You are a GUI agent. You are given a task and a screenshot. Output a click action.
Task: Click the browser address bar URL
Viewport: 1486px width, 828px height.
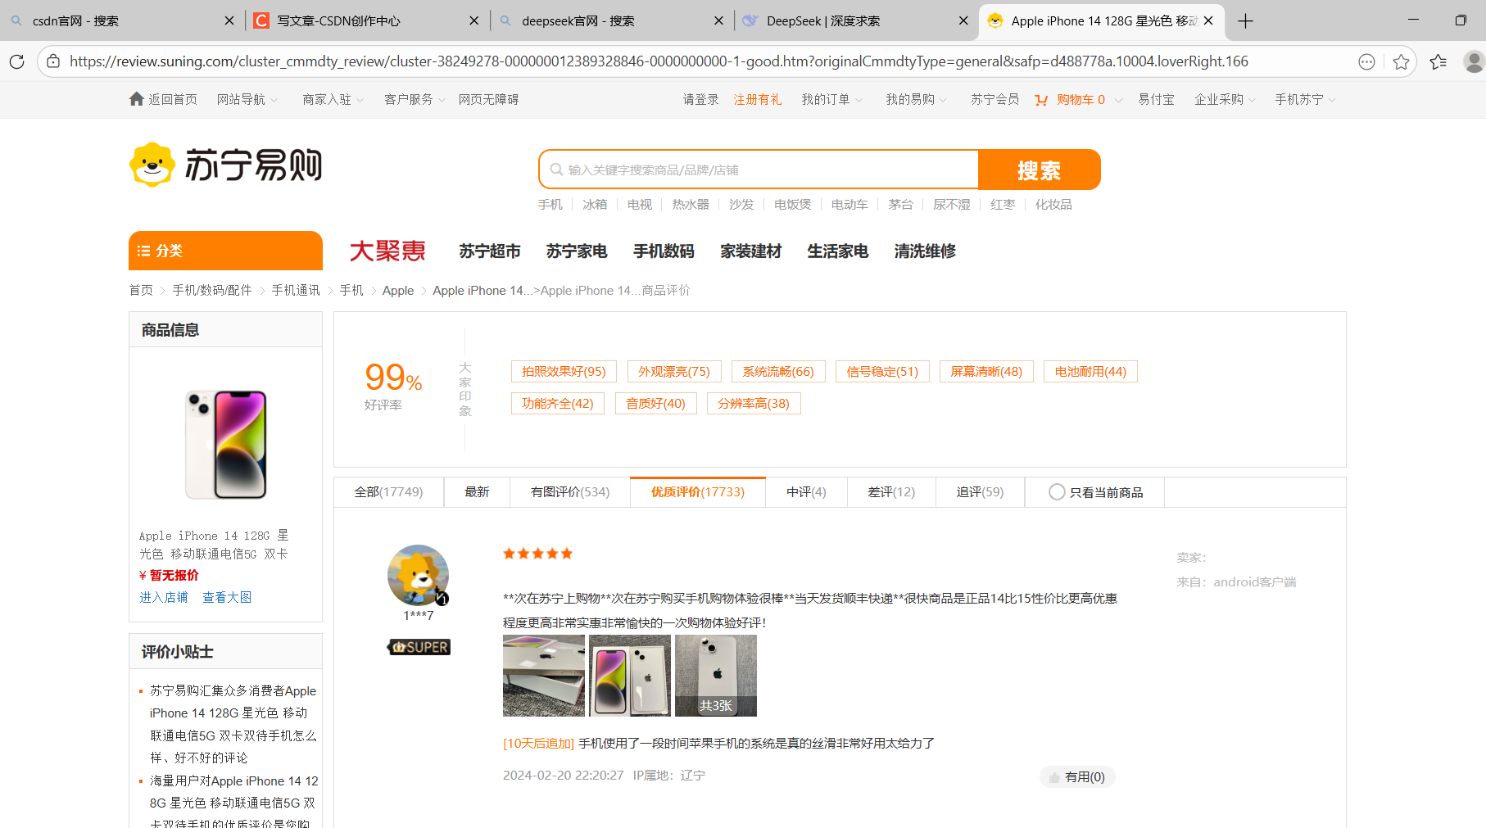(659, 61)
